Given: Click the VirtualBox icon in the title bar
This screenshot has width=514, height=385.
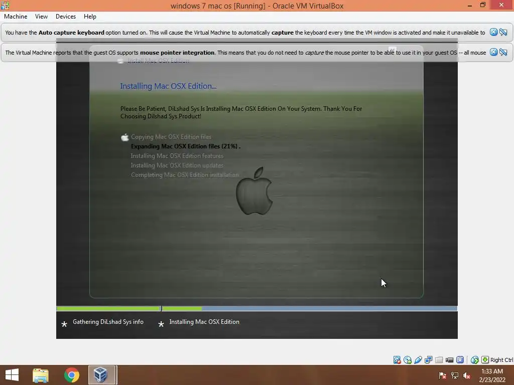Looking at the screenshot, I should click(5, 5).
